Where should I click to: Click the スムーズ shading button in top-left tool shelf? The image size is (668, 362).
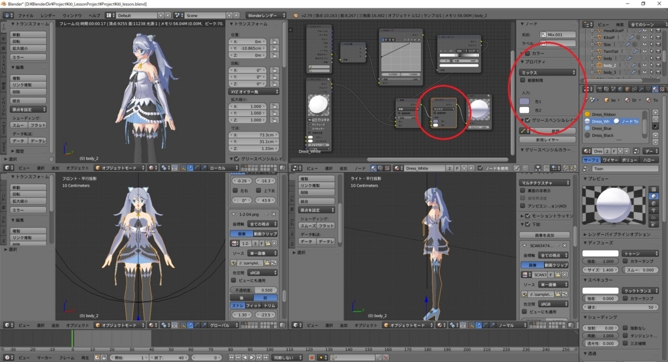(19, 125)
